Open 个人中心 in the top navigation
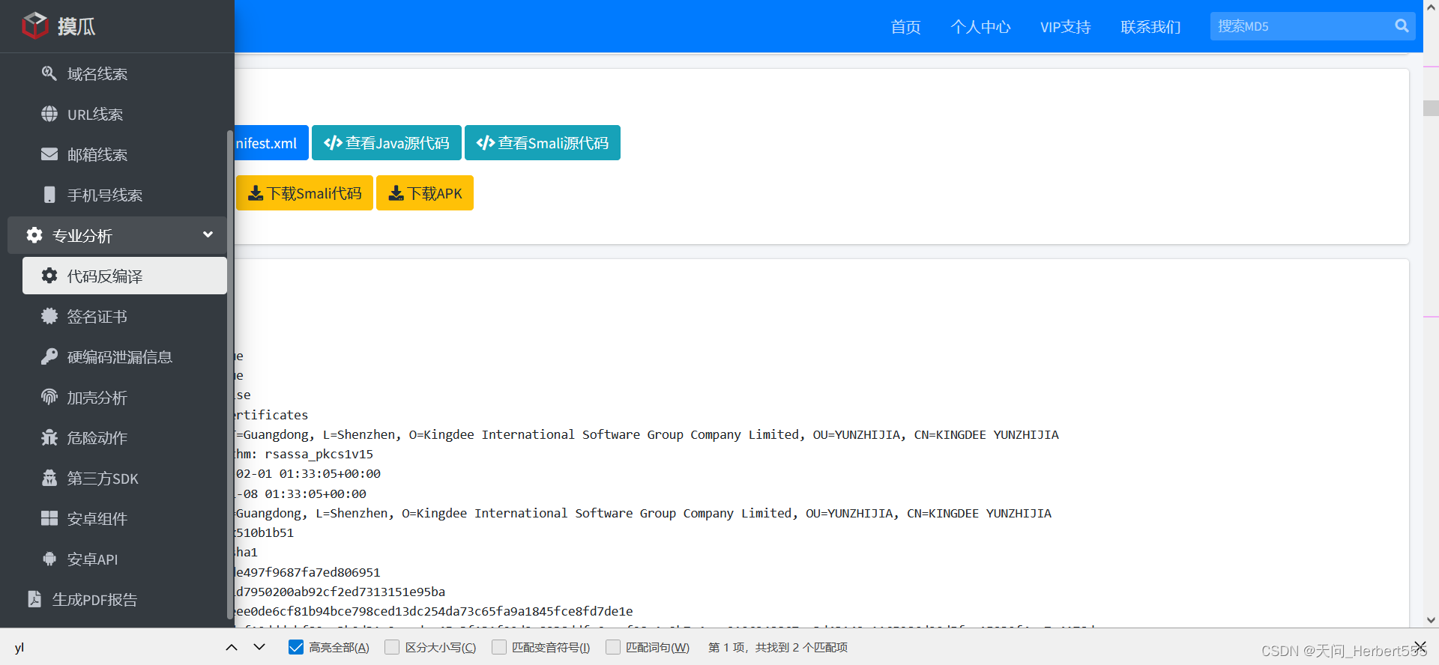Viewport: 1439px width, 665px height. [980, 27]
